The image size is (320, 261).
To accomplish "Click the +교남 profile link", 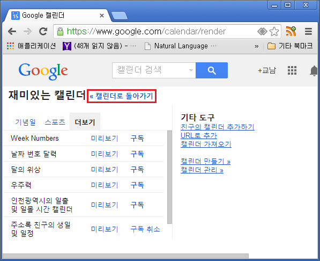I will click(267, 70).
